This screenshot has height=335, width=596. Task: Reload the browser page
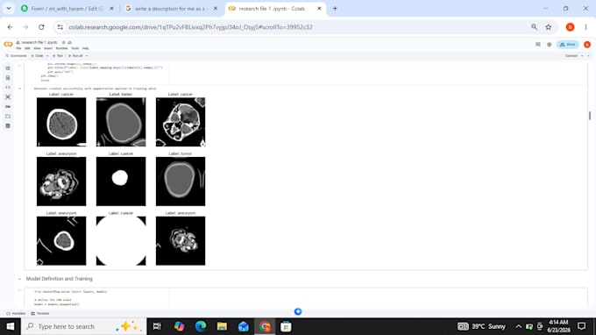click(x=41, y=27)
